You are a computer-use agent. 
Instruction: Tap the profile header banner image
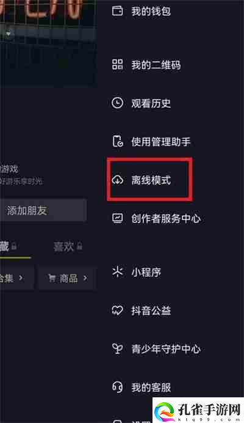click(48, 43)
